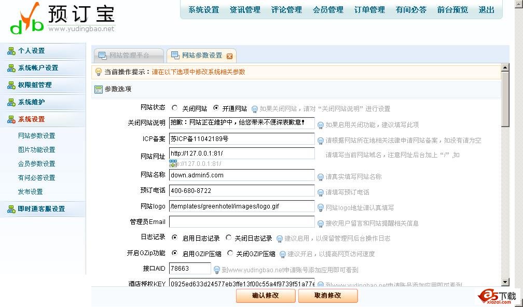Click the hint icon beside 关闭网站说明 field
The width and height of the screenshot is (523, 307).
point(320,125)
